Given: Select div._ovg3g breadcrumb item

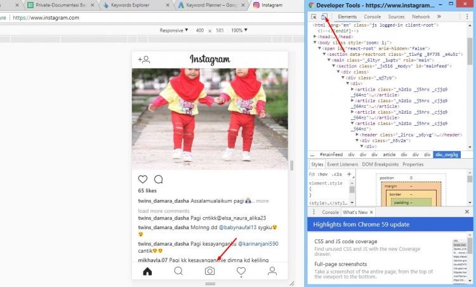Looking at the screenshot, I should coord(447,154).
